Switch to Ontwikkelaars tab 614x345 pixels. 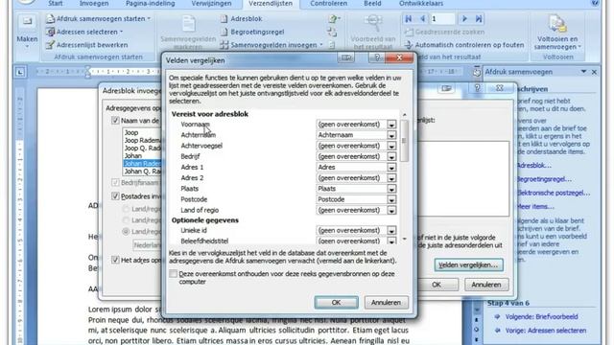[421, 4]
